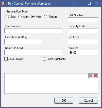The width and height of the screenshot is (102, 108).
Task: Check the Force Duplicate option
Action: tap(54, 59)
